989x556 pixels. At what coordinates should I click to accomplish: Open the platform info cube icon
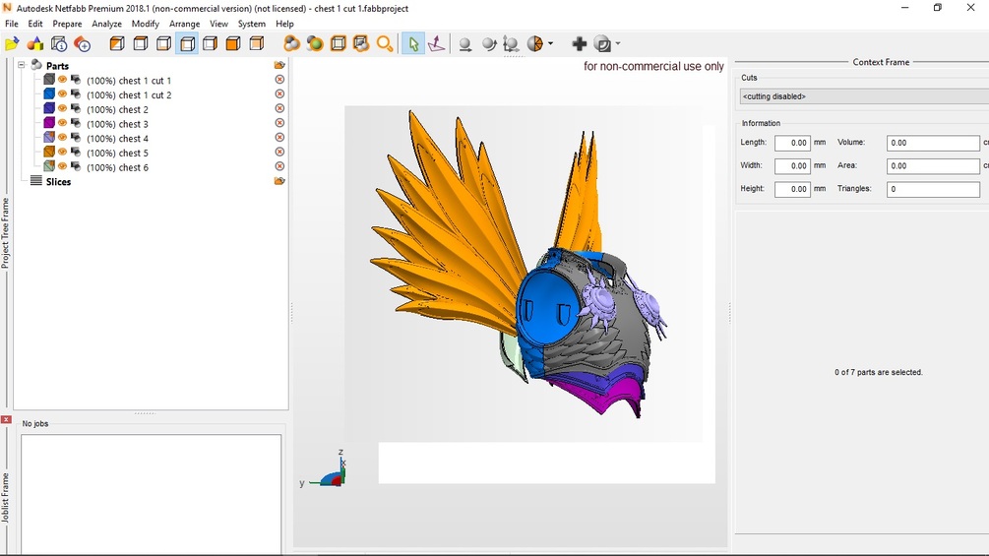click(59, 44)
